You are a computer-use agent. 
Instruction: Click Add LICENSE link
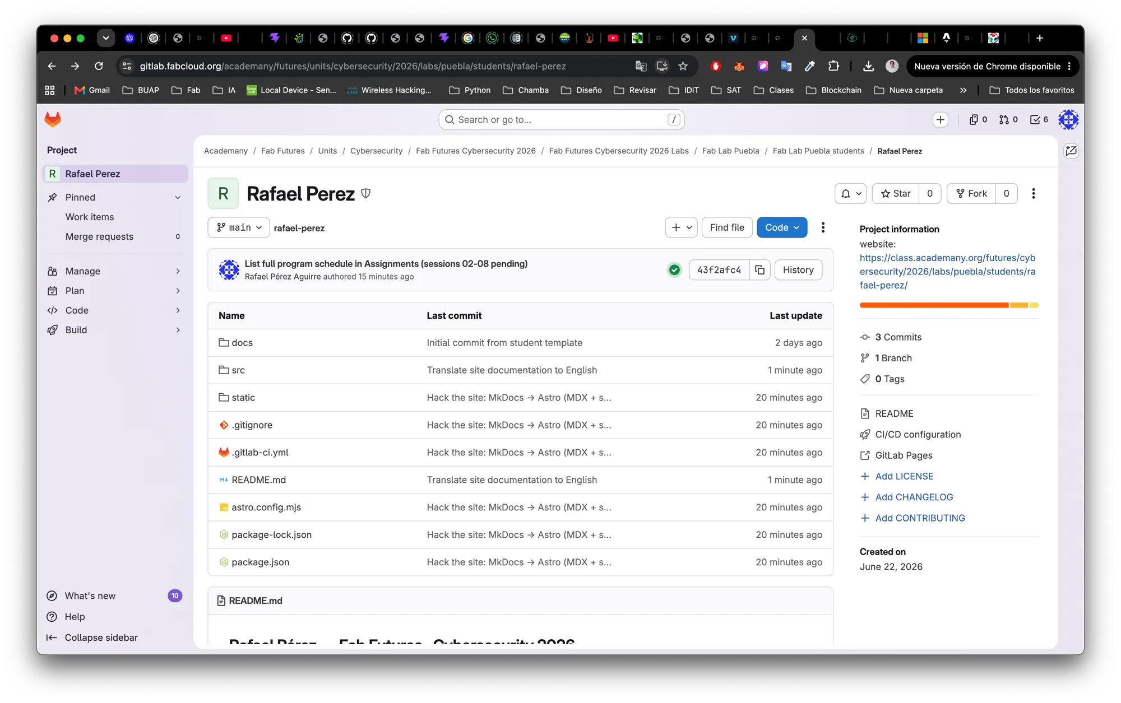[x=904, y=476]
